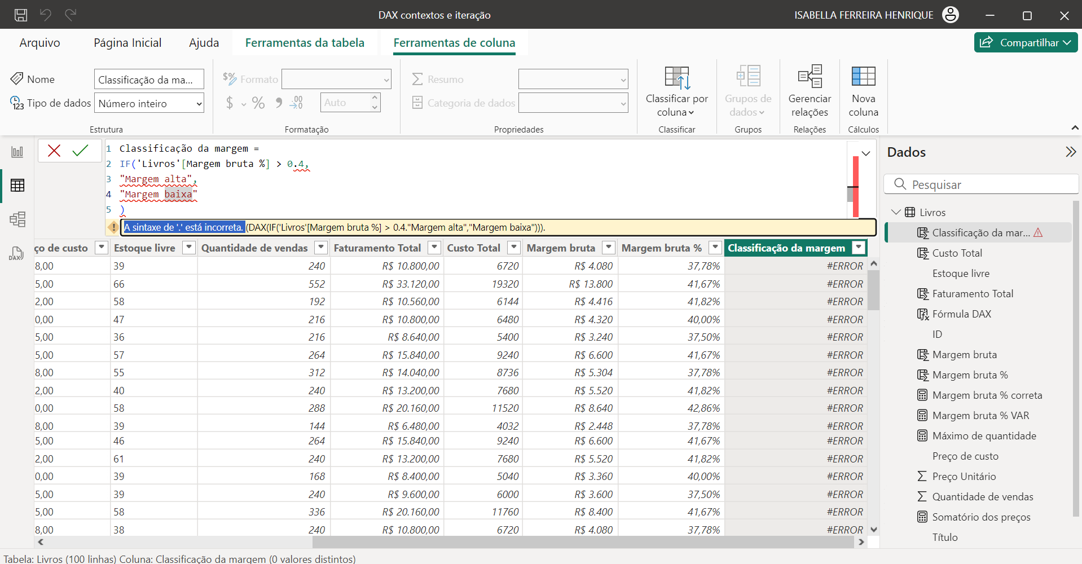Open the Formato dropdown
The height and width of the screenshot is (564, 1082).
(336, 80)
